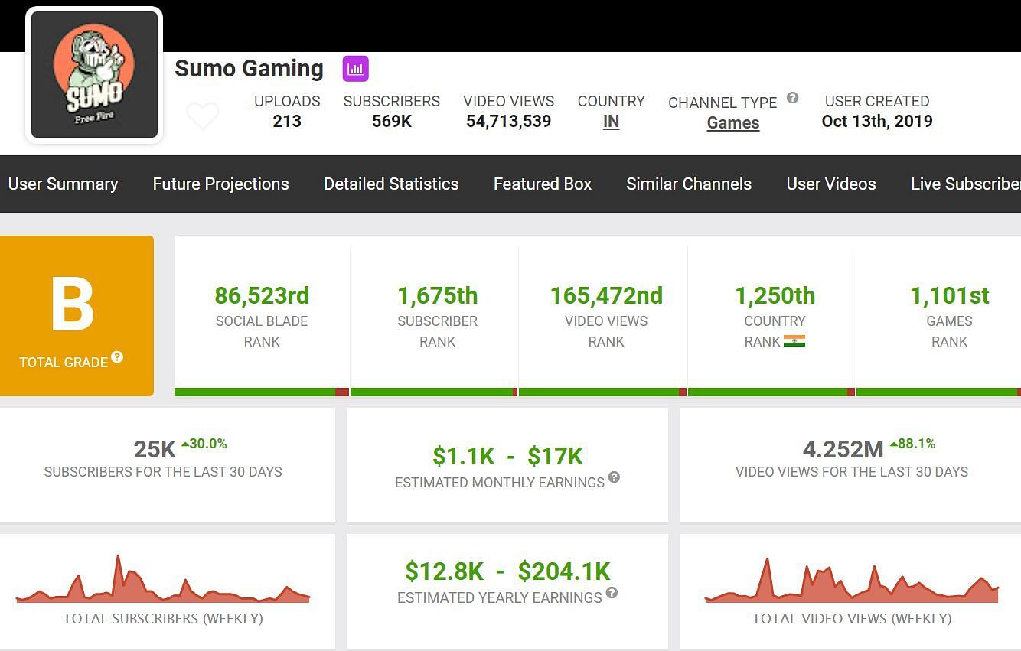1021x651 pixels.
Task: Open the Detailed Statistics tab
Action: 391,184
